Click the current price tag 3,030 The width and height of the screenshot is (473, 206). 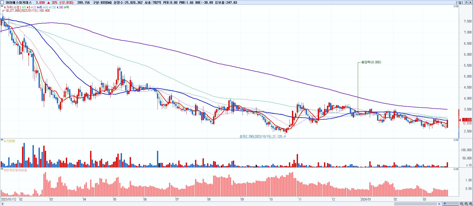(467, 120)
